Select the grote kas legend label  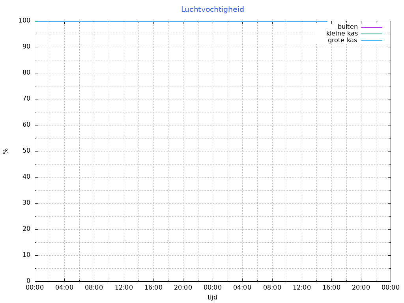tap(342, 40)
